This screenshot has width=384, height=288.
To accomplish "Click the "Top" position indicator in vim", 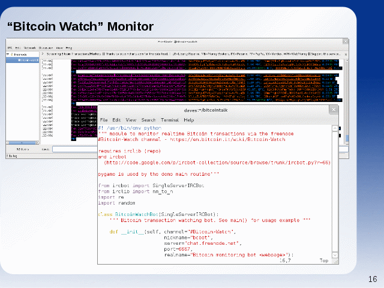I will (x=324, y=260).
